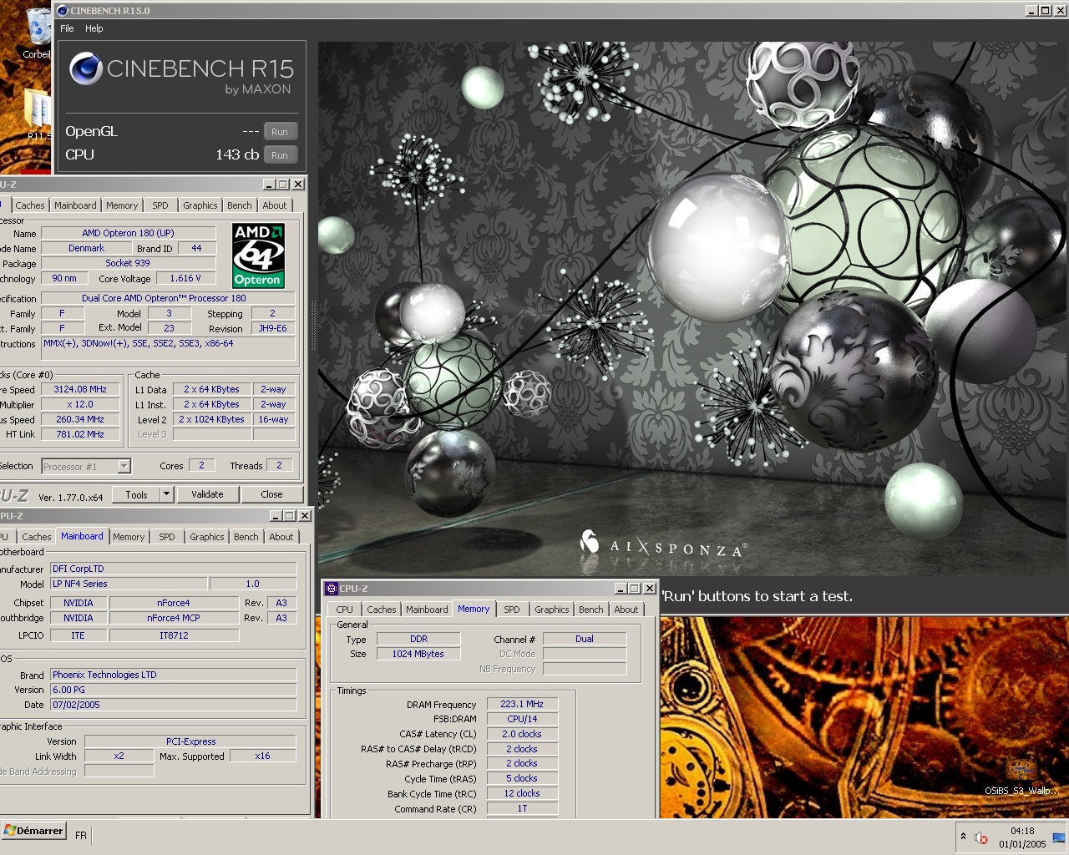Run the OpenGL benchmark
This screenshot has width=1069, height=855.
point(280,132)
